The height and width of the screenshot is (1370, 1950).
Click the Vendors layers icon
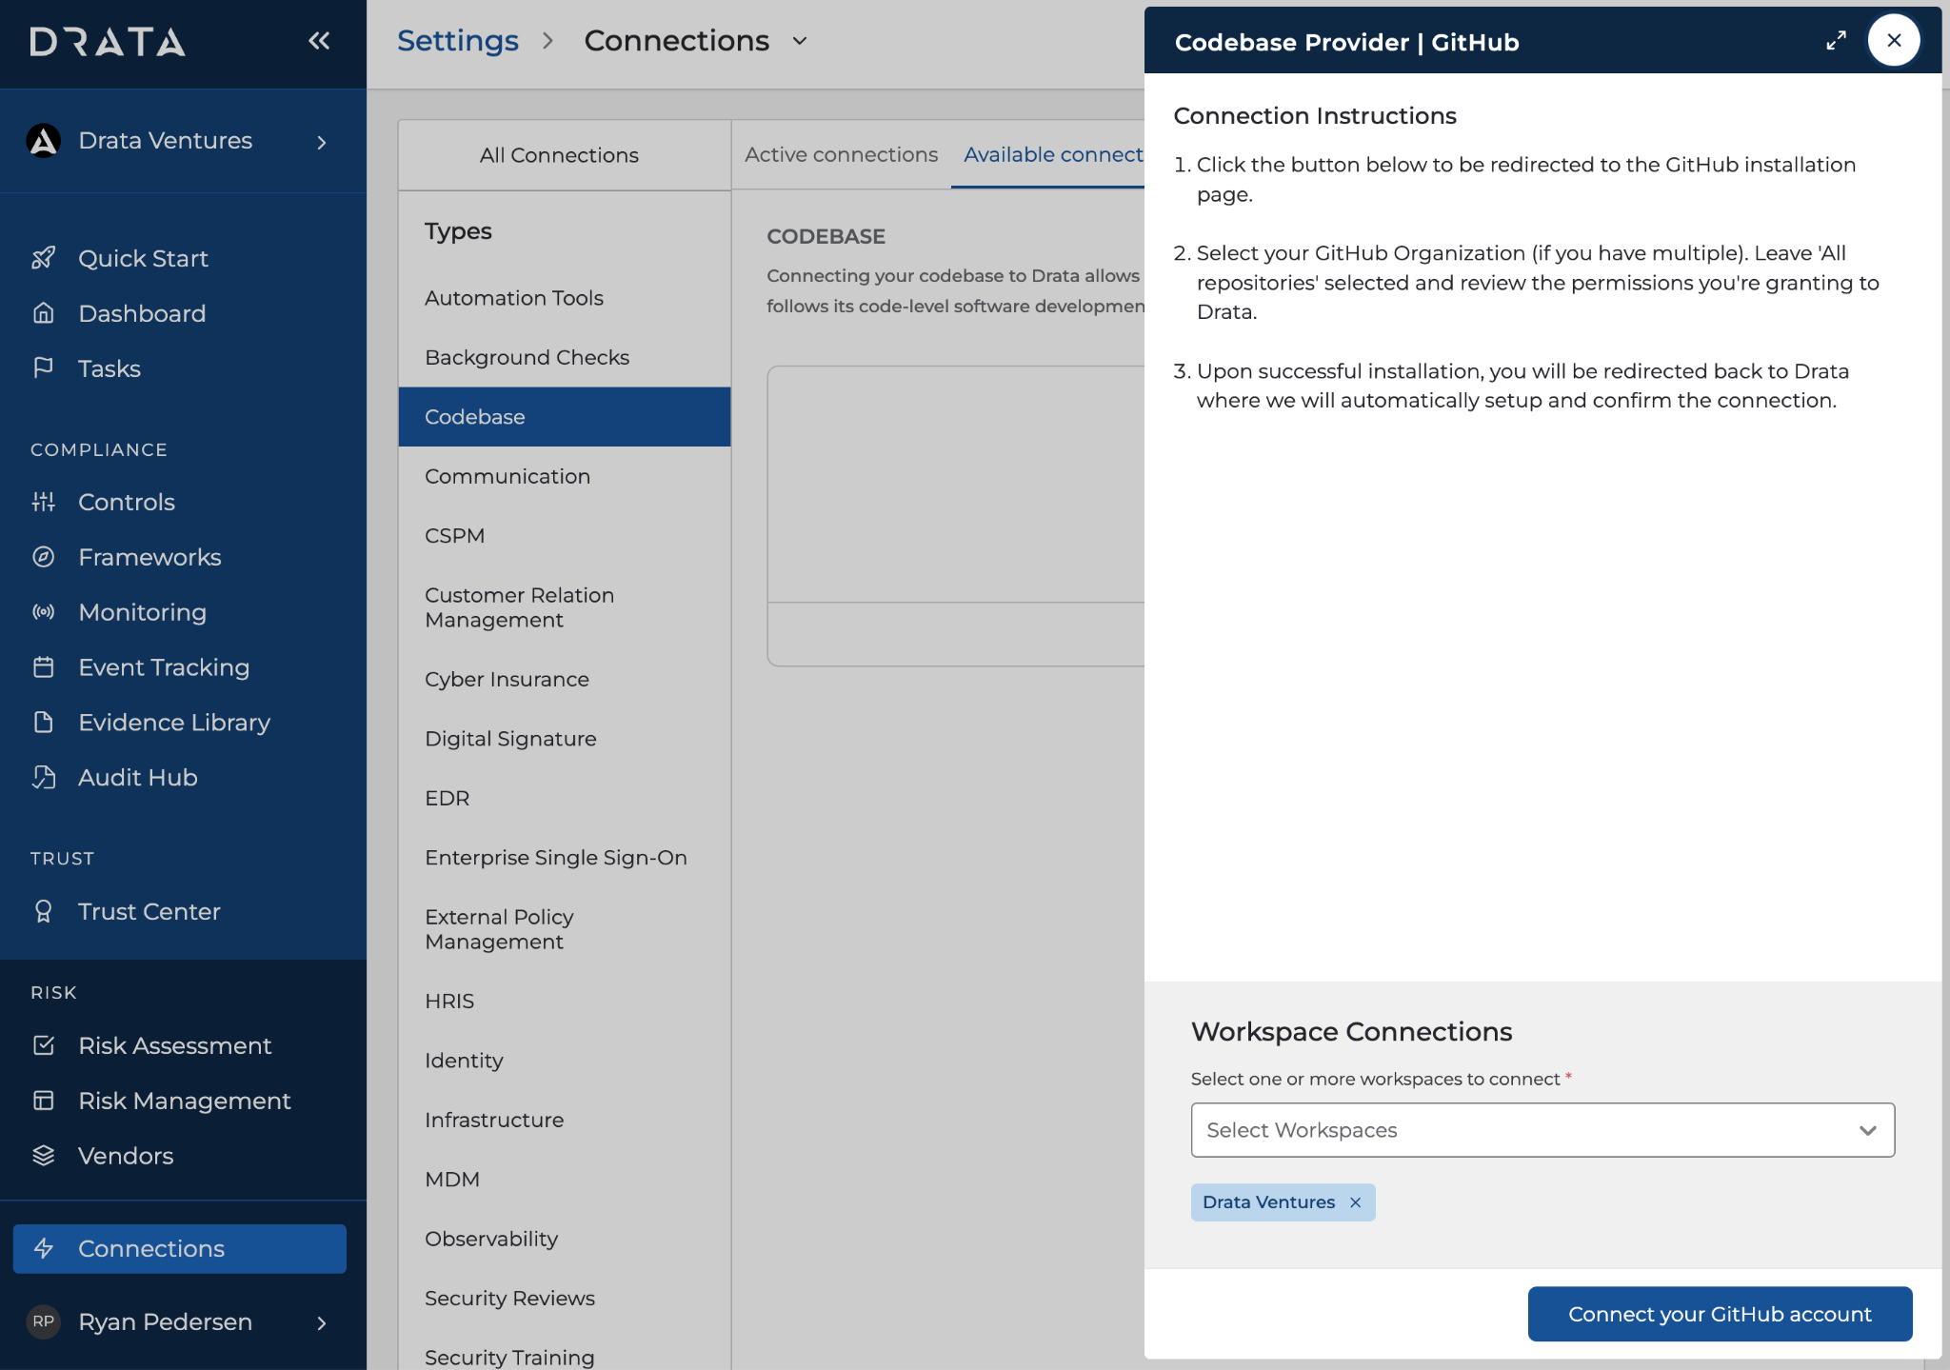click(44, 1156)
